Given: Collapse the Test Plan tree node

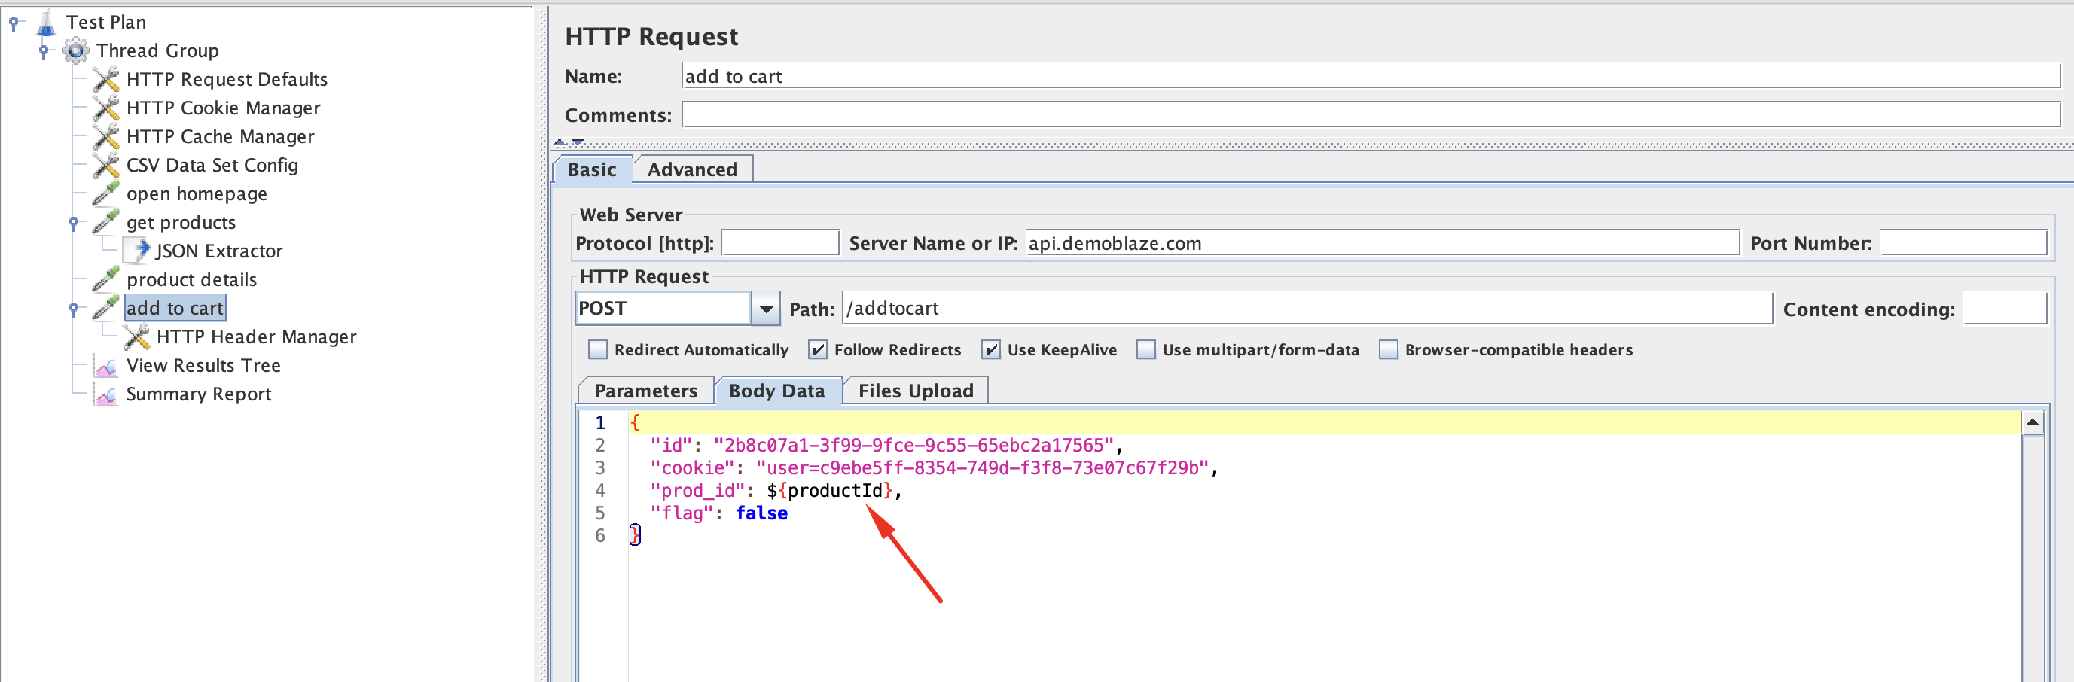Looking at the screenshot, I should click(14, 23).
